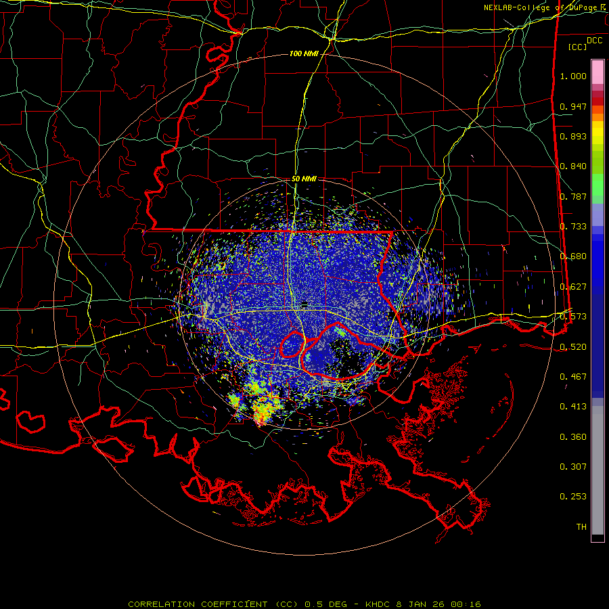Viewport: 609px width, 609px height.
Task: Click the 50 NMI range ring label
Action: pyautogui.click(x=304, y=179)
